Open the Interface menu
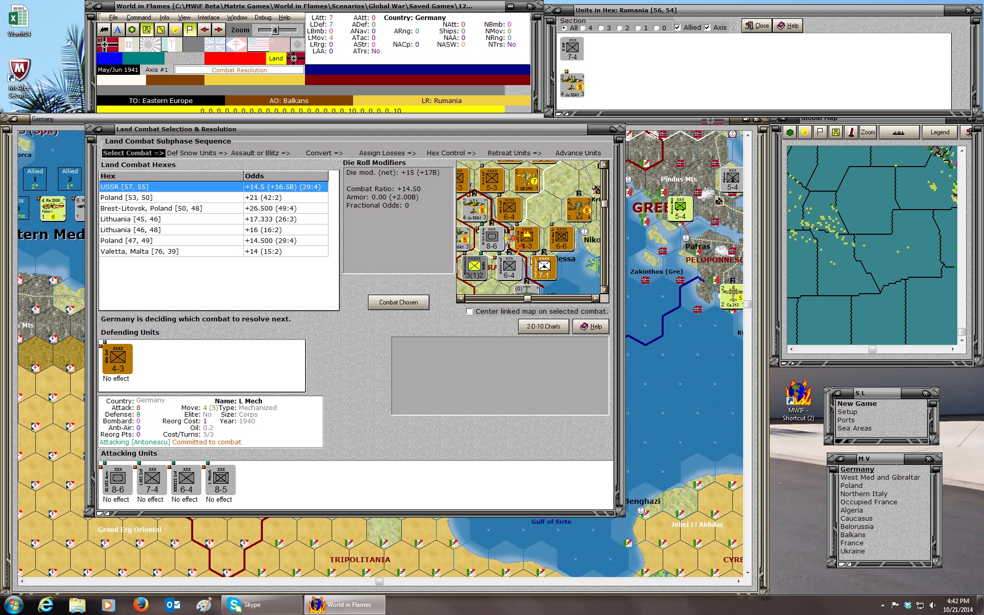This screenshot has height=615, width=984. coord(209,17)
